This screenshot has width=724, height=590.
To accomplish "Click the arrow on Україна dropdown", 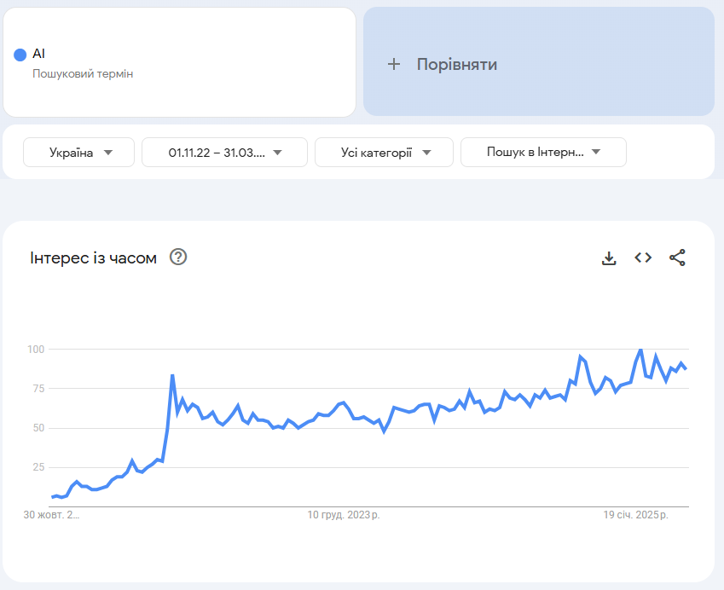I will point(108,153).
